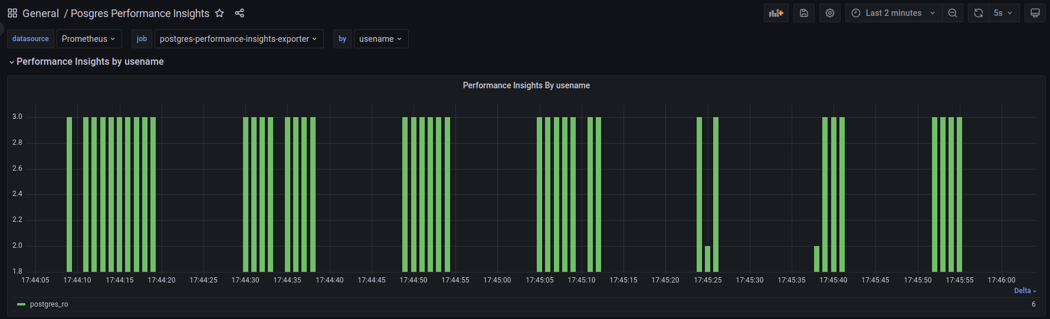This screenshot has height=319, width=1050.
Task: Open the usename grouping dropdown
Action: 380,39
